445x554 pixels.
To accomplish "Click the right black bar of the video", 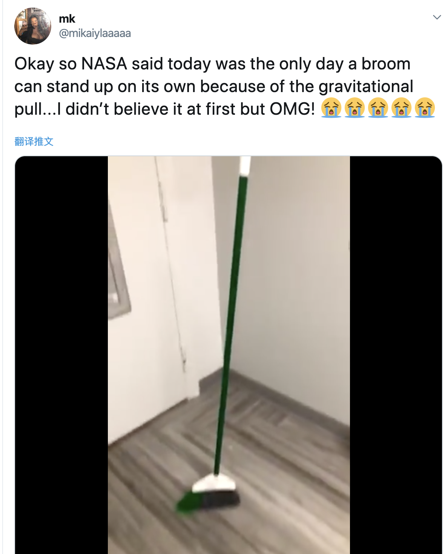I will [x=396, y=355].
